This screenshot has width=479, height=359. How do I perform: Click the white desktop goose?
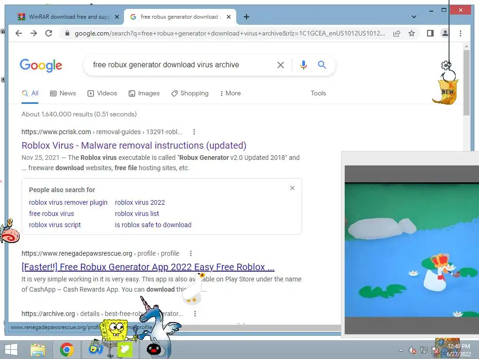coord(193,288)
